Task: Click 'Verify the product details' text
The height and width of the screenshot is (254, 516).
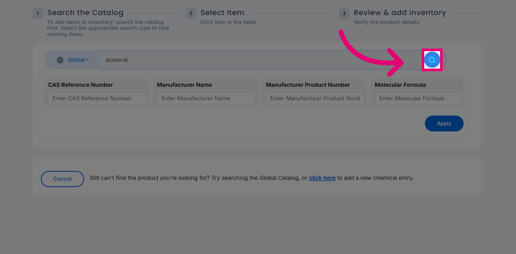Action: pos(386,22)
